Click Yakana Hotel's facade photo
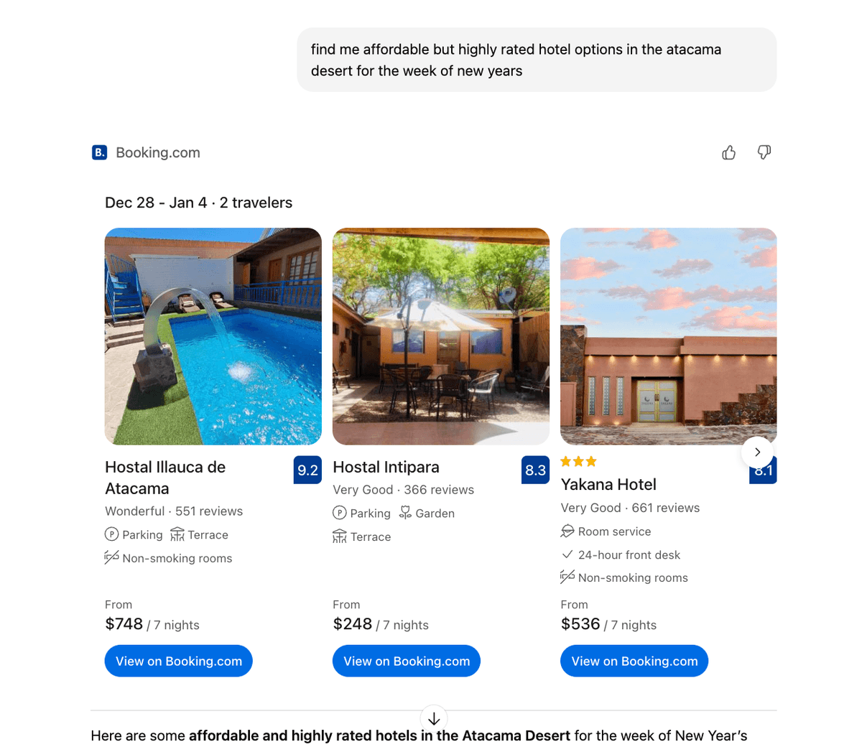This screenshot has height=752, width=862. (x=668, y=335)
